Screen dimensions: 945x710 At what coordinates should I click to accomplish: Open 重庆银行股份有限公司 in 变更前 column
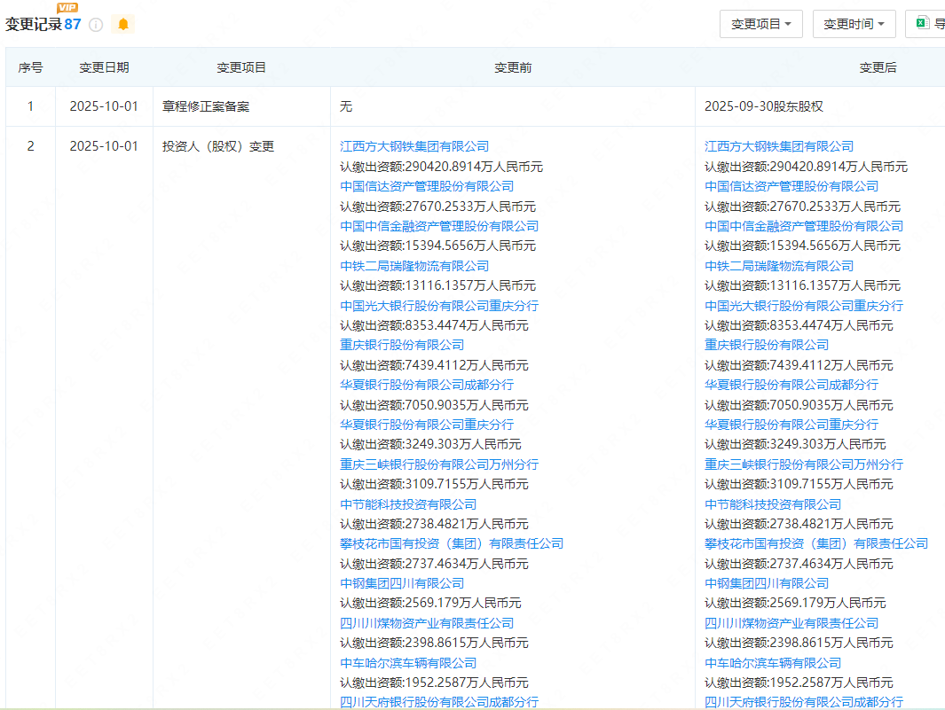click(402, 345)
